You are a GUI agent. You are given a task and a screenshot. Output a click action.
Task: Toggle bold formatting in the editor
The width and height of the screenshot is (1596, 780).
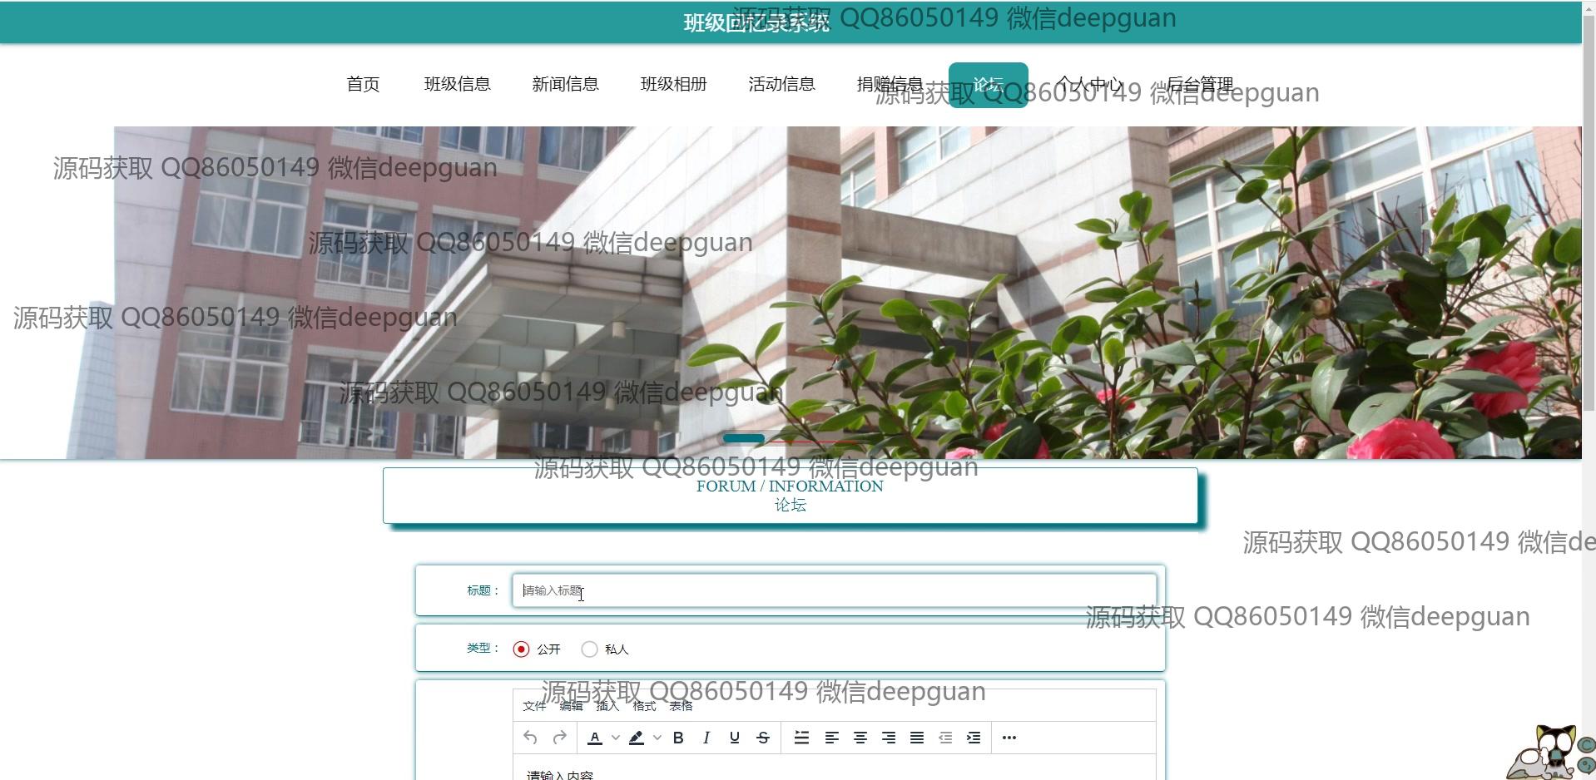678,738
